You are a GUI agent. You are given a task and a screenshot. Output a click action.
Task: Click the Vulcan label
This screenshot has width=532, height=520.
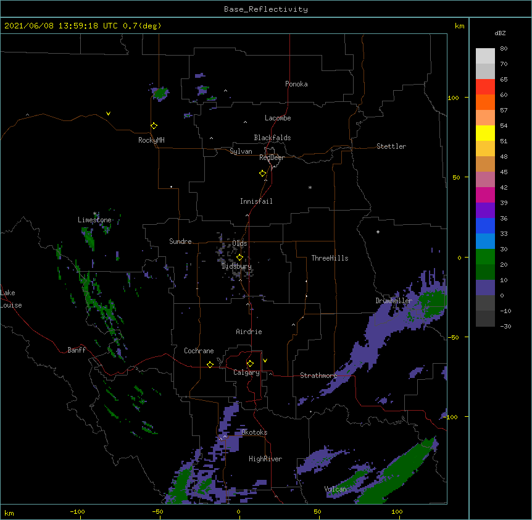(335, 489)
